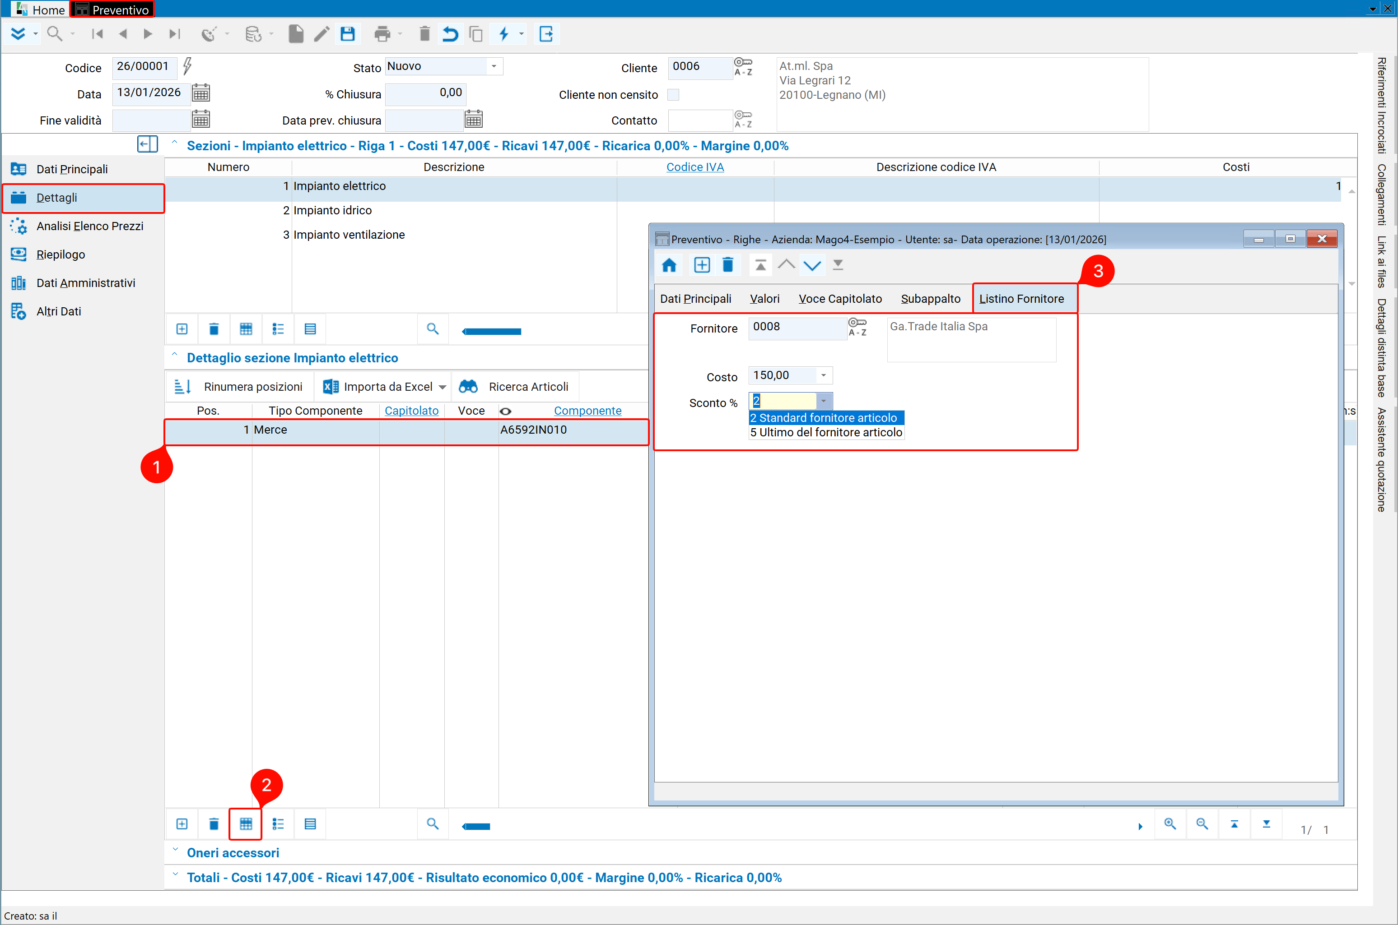The image size is (1398, 925).
Task: Open the Fine validità calendar picker
Action: click(201, 119)
